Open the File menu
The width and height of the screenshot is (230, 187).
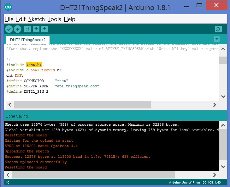coord(9,19)
